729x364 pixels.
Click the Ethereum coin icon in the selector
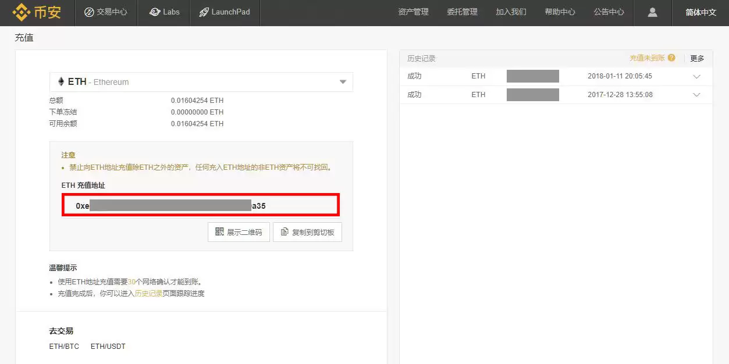[61, 81]
